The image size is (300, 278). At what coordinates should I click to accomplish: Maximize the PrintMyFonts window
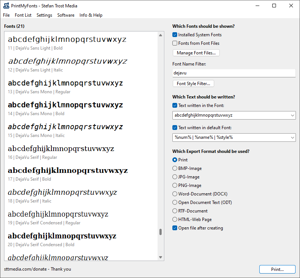coord(274,6)
